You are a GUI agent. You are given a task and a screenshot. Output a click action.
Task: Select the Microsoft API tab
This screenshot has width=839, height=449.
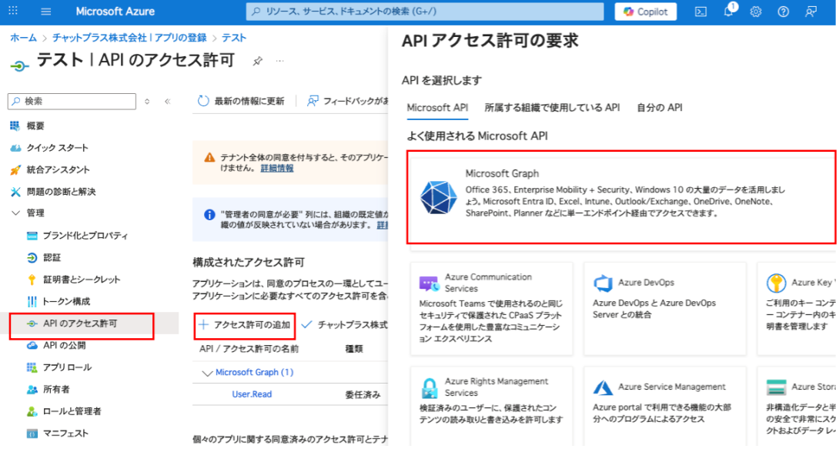point(437,108)
